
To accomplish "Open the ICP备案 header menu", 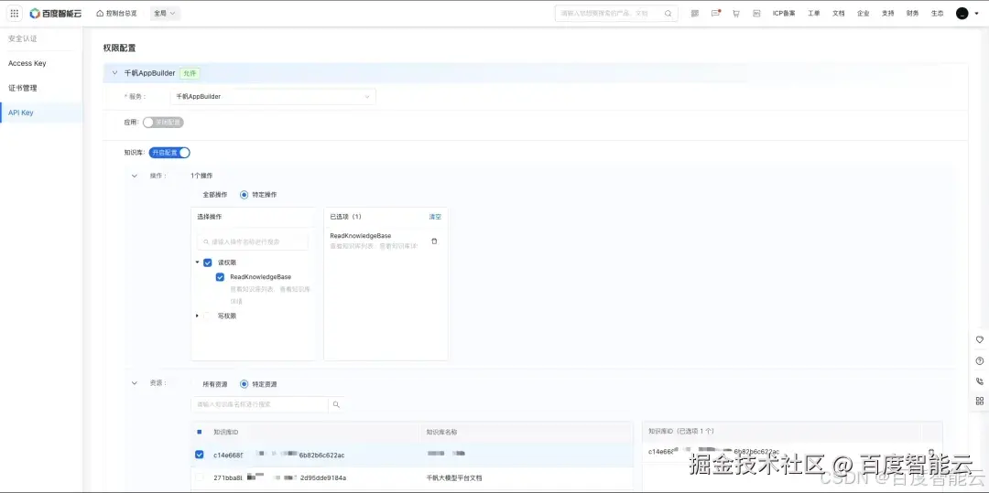I will 784,13.
